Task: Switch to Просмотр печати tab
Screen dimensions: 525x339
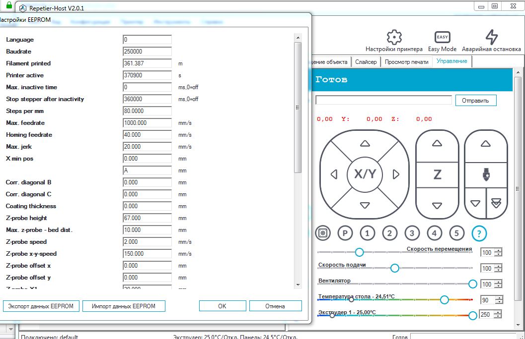Action: tap(406, 61)
